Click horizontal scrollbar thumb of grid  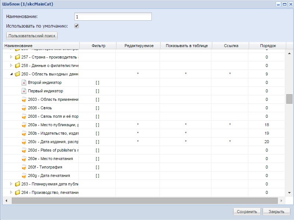(145, 201)
